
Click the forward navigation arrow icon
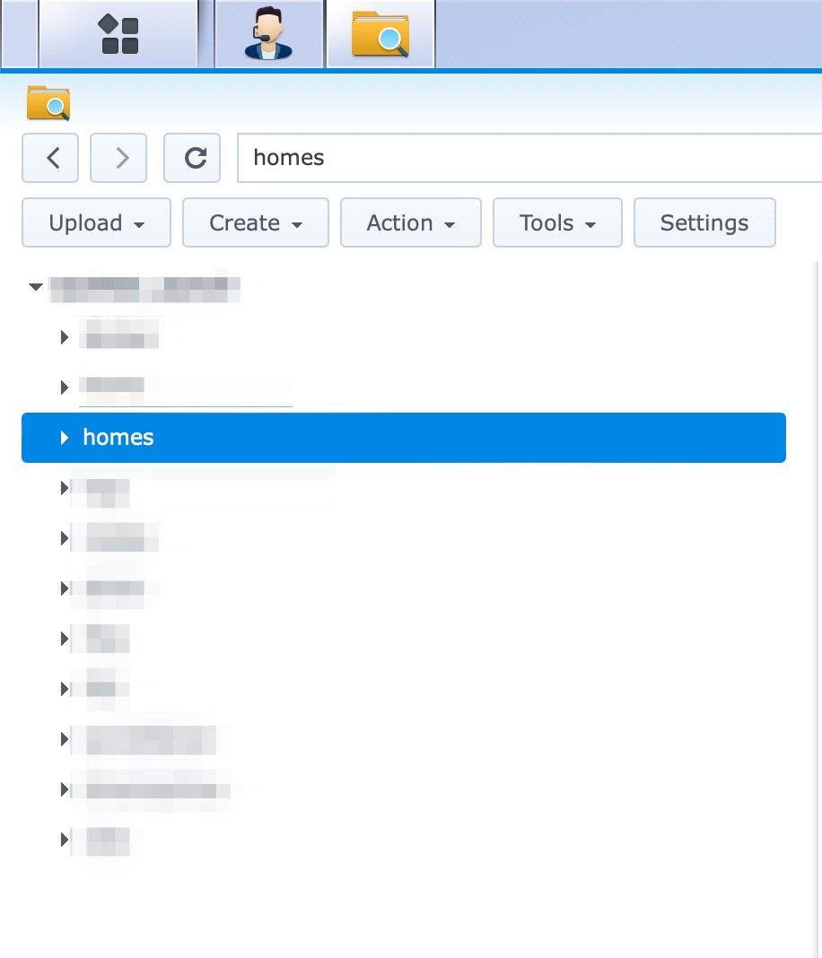point(118,157)
